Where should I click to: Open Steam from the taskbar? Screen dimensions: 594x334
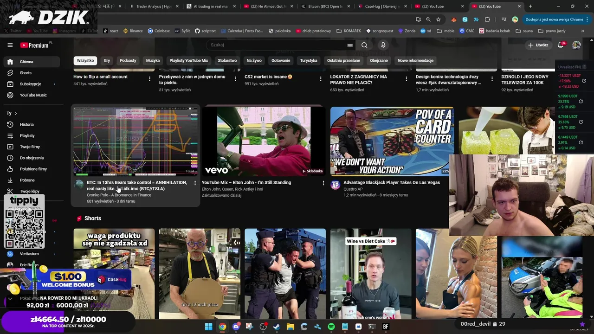pos(277,327)
